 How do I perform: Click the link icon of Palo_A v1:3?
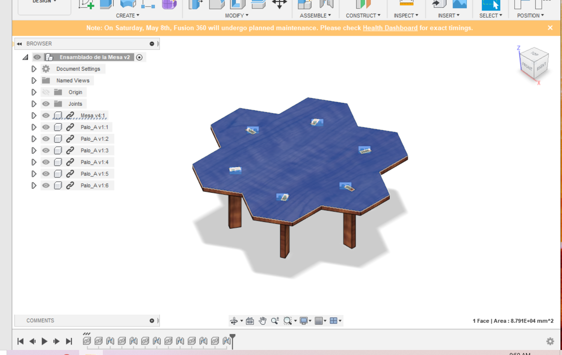(70, 150)
